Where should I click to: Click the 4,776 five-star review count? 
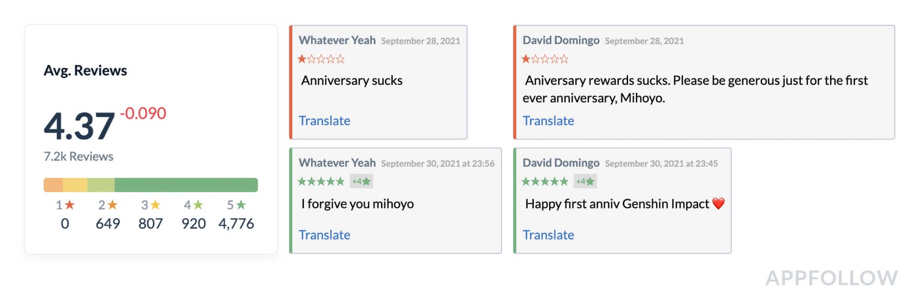coord(235,224)
